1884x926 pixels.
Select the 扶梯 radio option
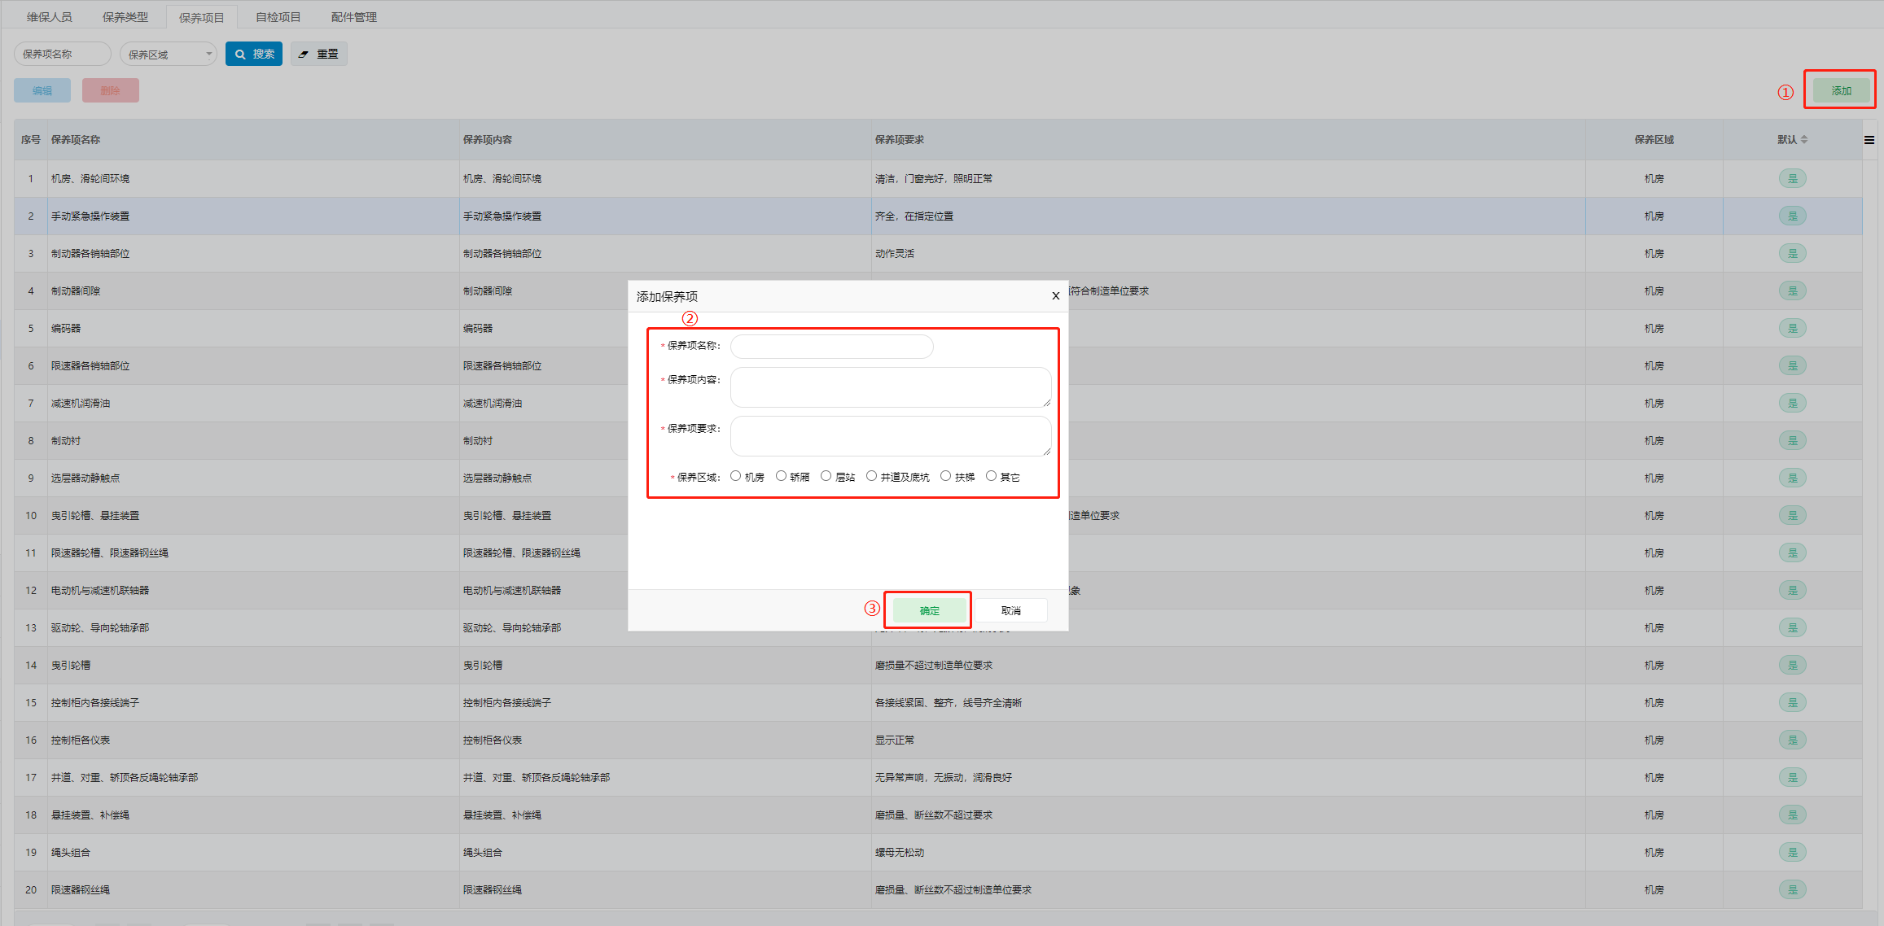pyautogui.click(x=945, y=476)
